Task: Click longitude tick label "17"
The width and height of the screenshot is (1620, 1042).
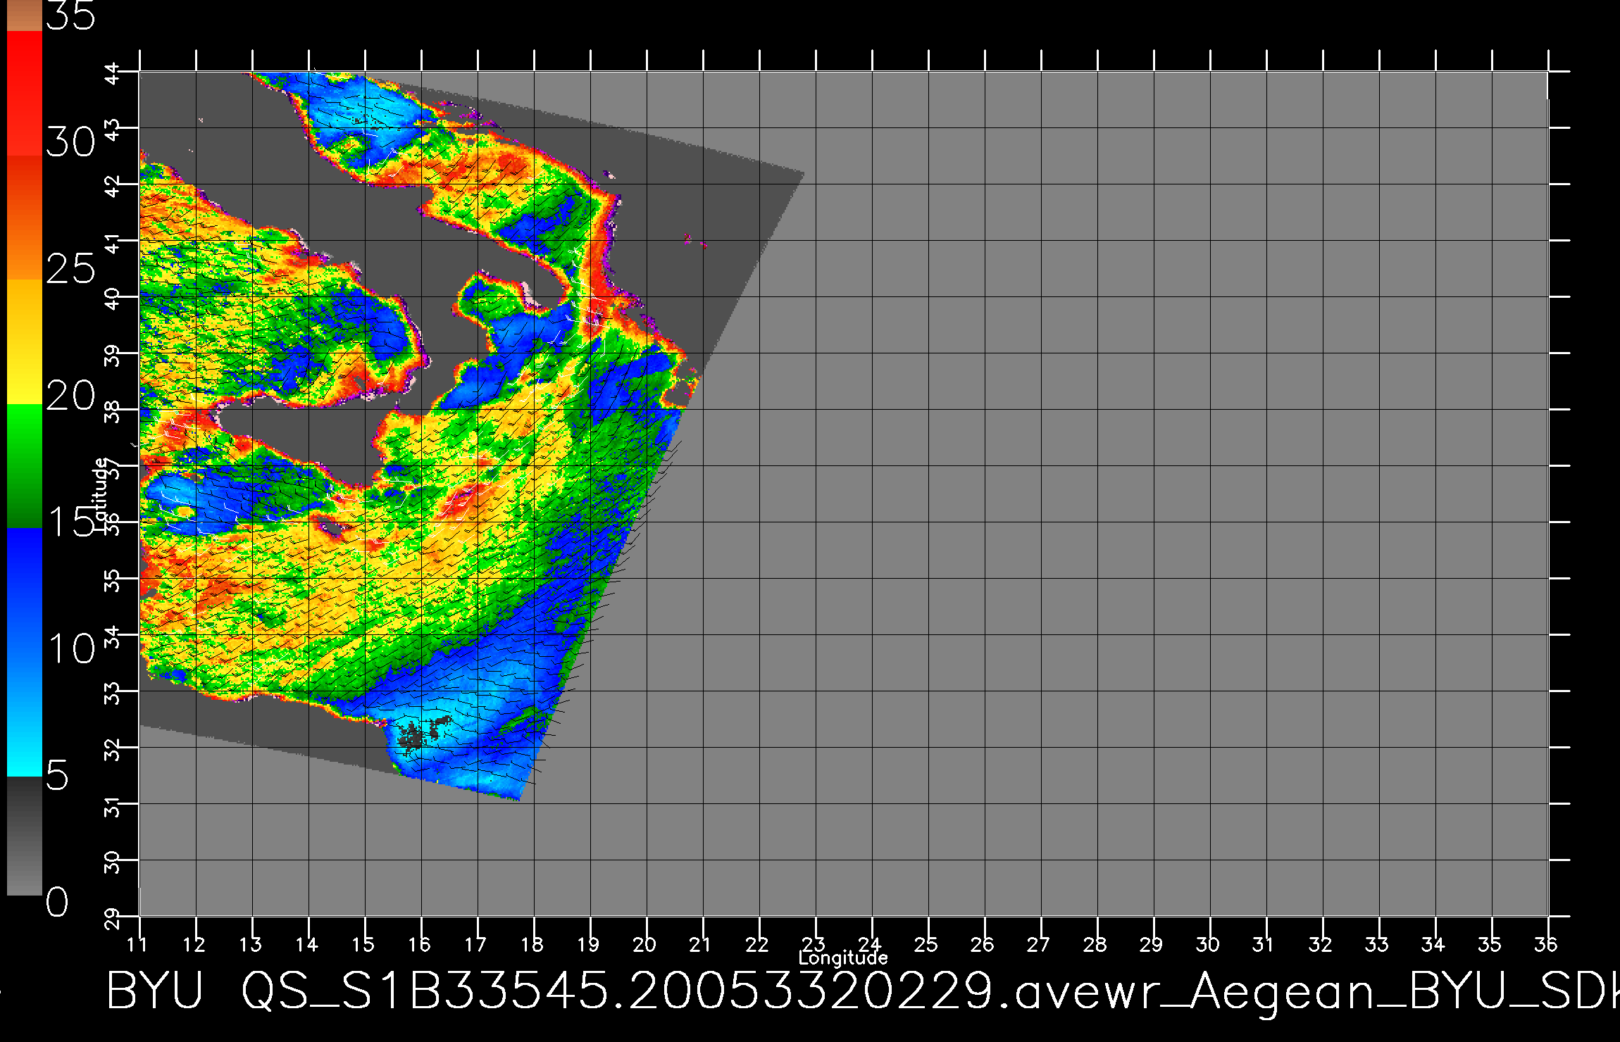Action: click(475, 944)
